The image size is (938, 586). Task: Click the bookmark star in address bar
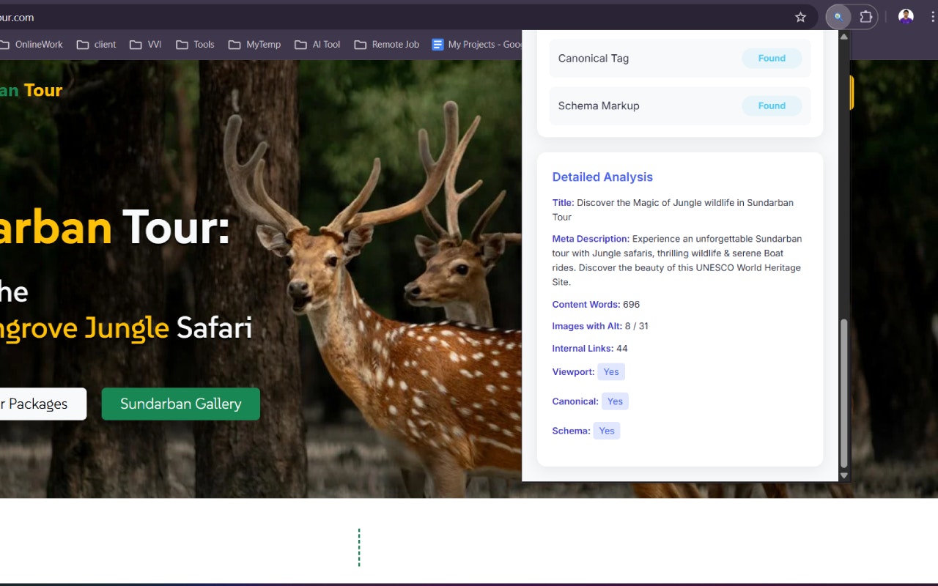pyautogui.click(x=800, y=16)
